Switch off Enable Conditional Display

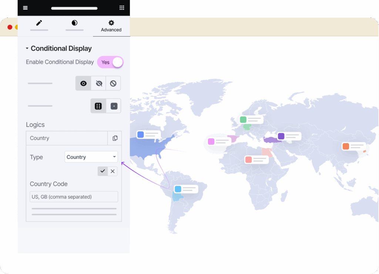point(110,62)
